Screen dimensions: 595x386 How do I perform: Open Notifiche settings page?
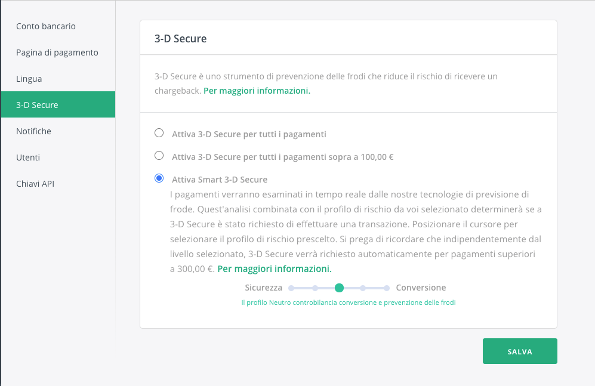coord(34,131)
